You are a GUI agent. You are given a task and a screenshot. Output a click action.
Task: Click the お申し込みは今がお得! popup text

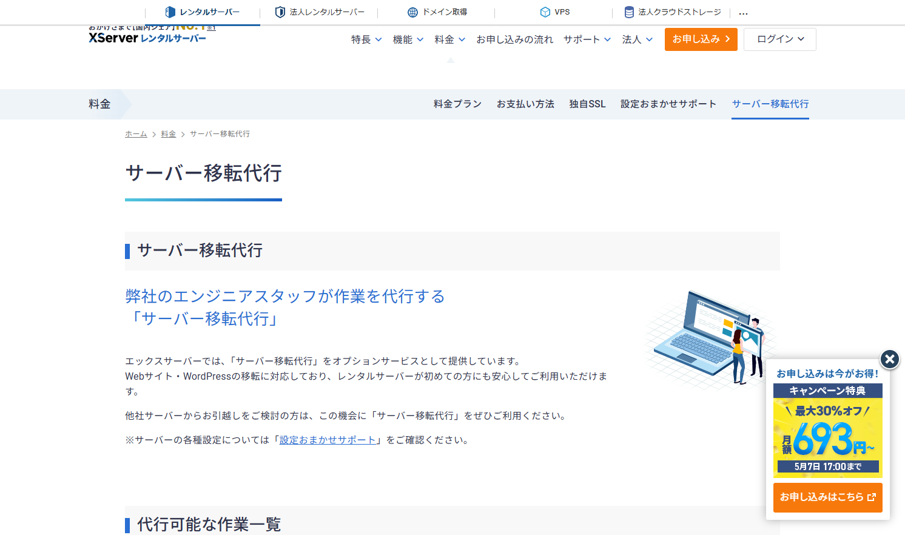point(828,374)
